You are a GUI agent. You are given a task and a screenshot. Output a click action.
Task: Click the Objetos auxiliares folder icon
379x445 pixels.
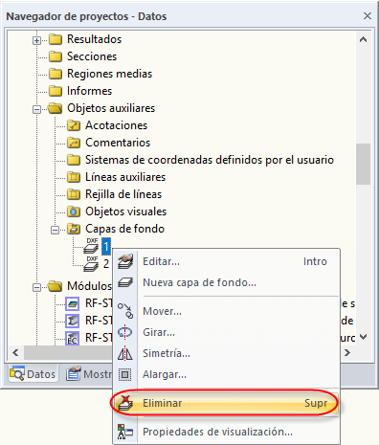tap(56, 108)
